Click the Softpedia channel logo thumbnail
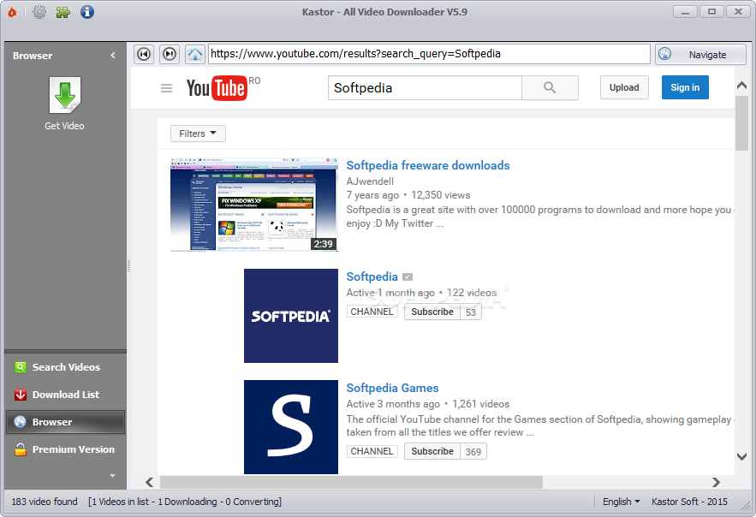Viewport: 756px width, 517px height. click(x=291, y=316)
